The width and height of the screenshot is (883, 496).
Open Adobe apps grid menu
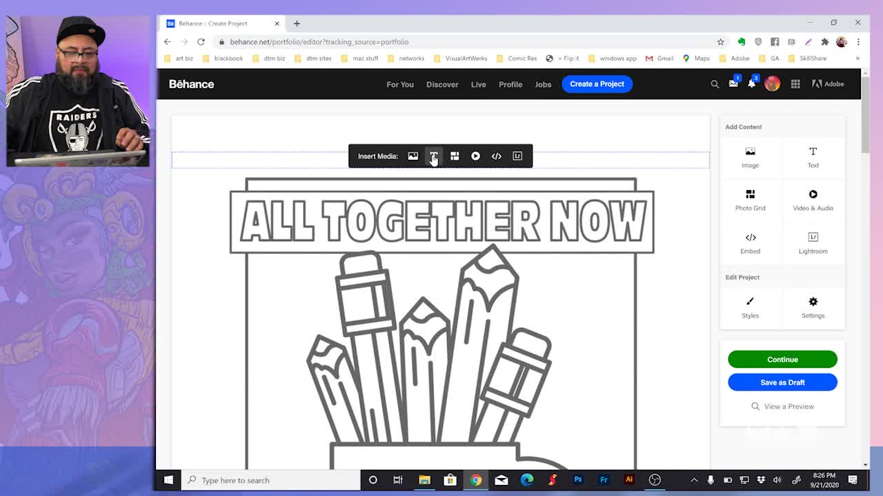795,84
